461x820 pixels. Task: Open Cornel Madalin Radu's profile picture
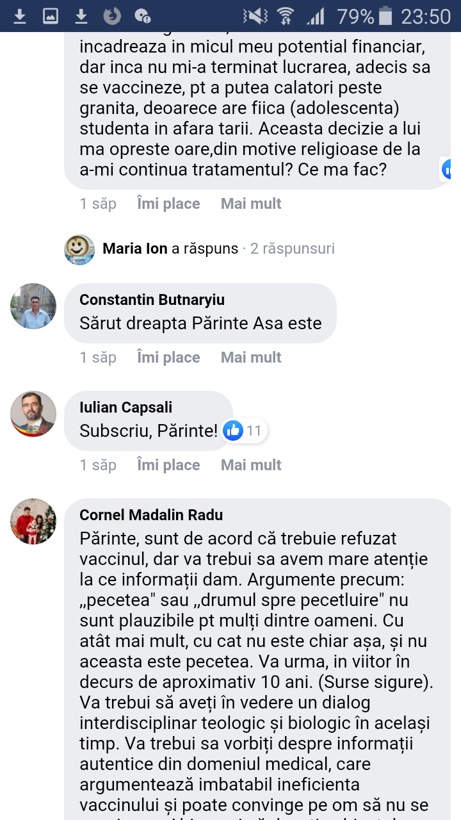click(x=33, y=521)
